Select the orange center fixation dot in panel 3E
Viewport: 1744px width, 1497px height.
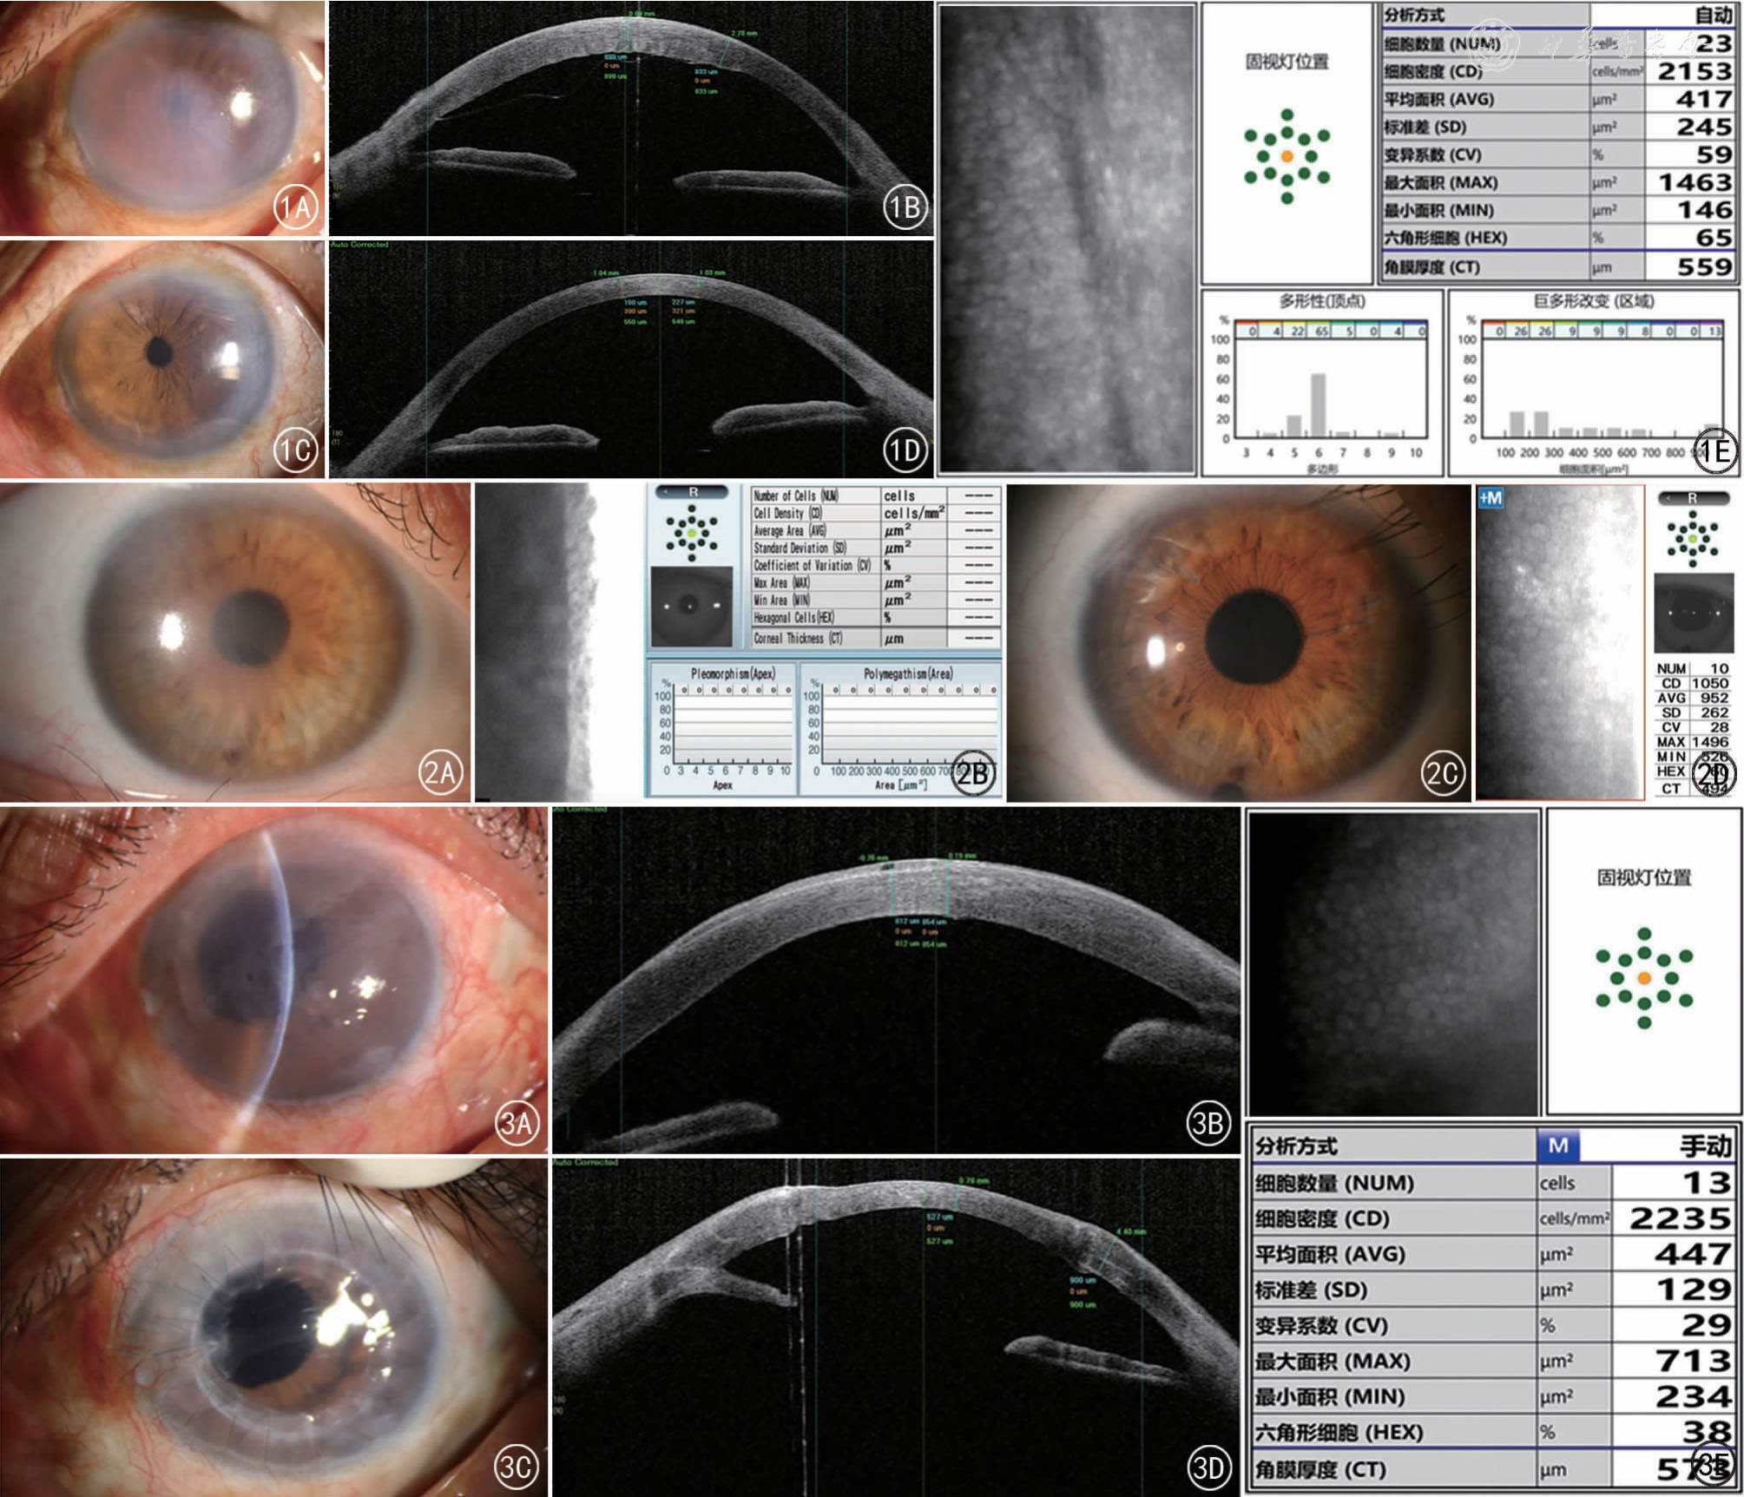click(1643, 978)
